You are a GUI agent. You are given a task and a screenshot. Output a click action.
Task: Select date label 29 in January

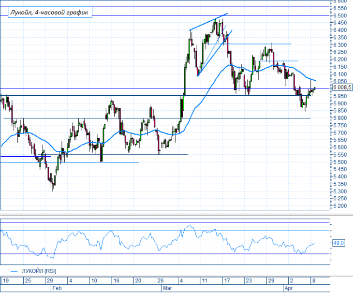click(x=50, y=280)
